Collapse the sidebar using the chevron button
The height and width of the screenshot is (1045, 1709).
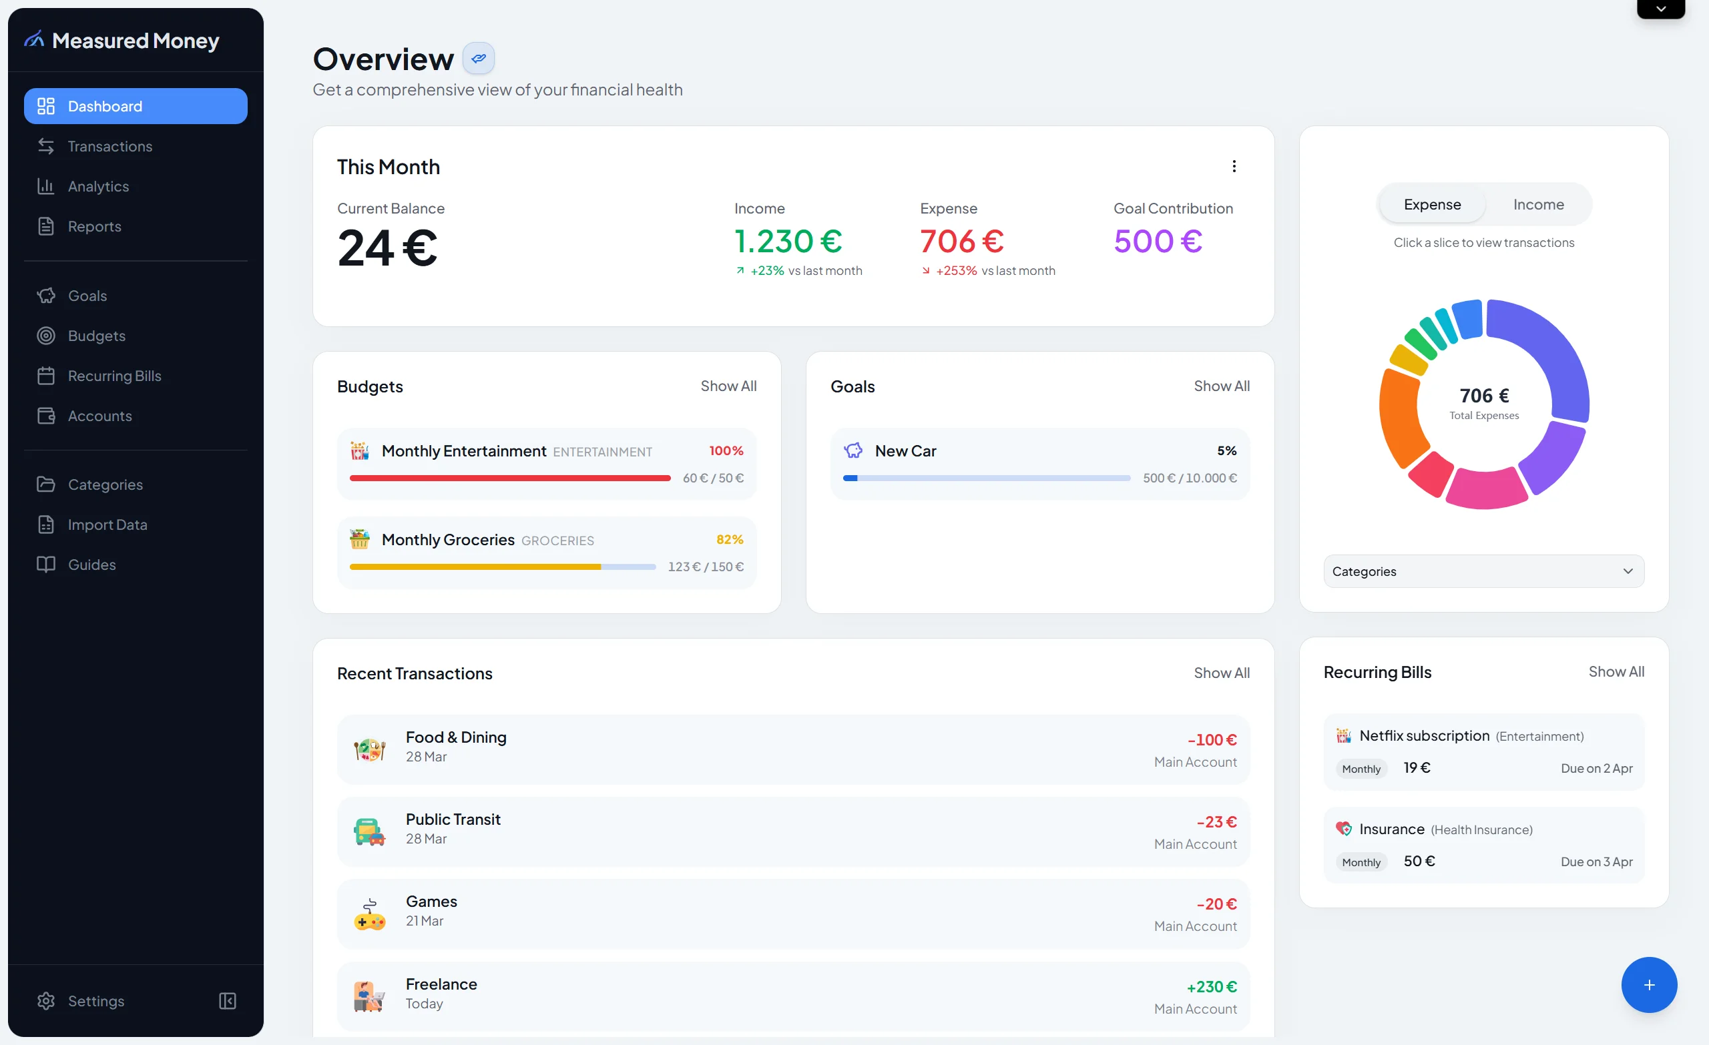[x=227, y=1000]
